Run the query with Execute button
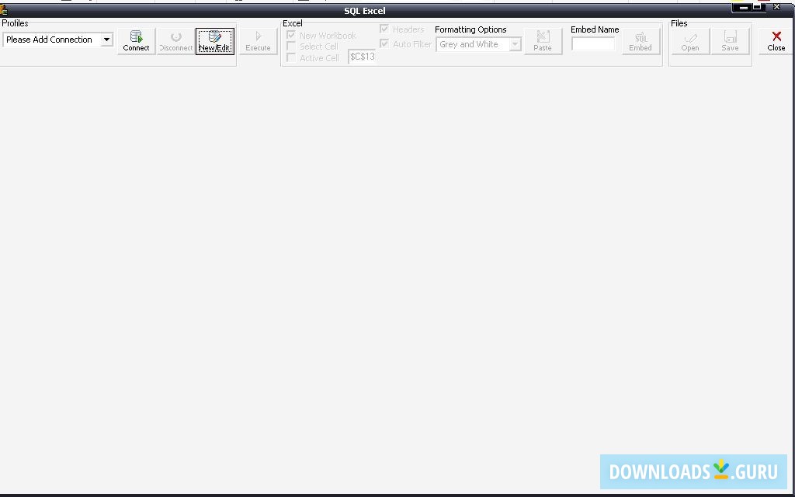This screenshot has width=795, height=497. [258, 41]
